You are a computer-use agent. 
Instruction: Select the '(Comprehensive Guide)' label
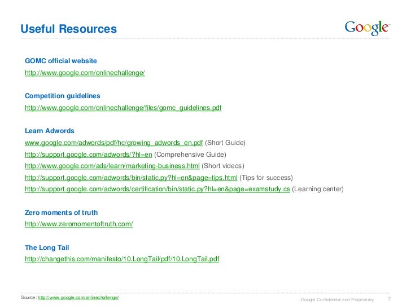click(x=190, y=155)
